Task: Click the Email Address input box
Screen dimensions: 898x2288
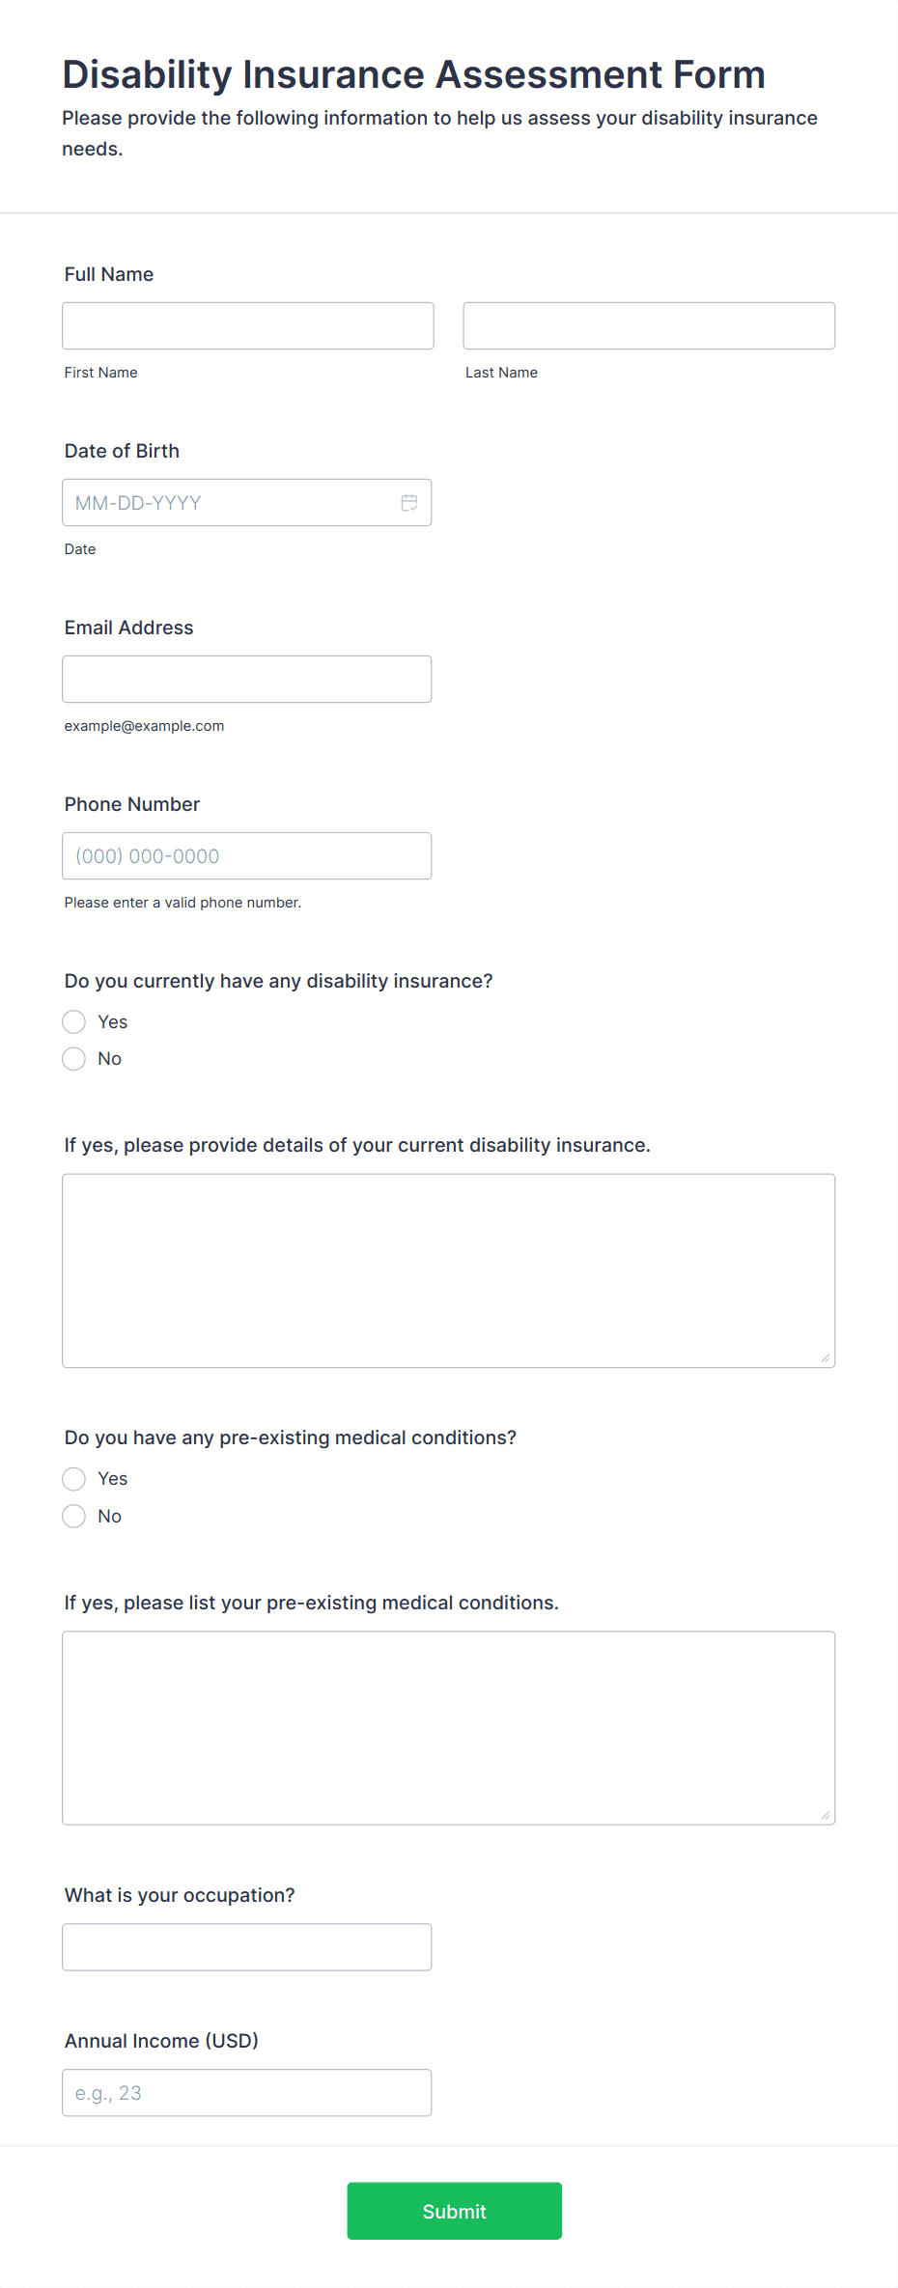Action: [247, 680]
